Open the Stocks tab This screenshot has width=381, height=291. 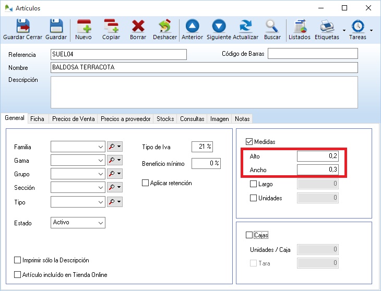click(165, 119)
